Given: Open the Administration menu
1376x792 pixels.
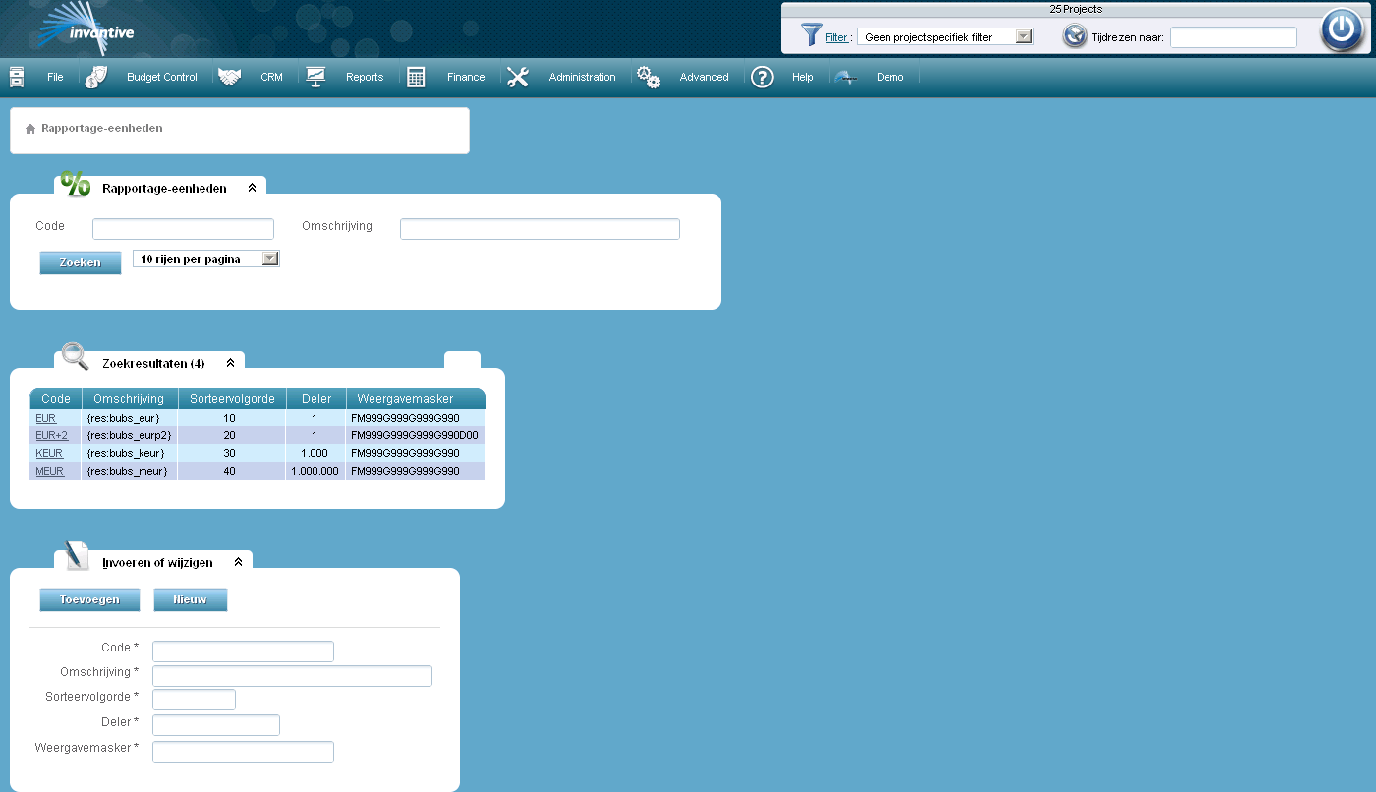Looking at the screenshot, I should 582,77.
